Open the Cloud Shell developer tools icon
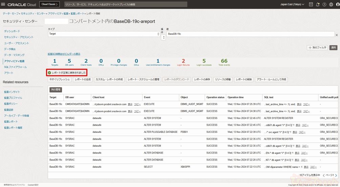The image size is (340, 187). (x=311, y=4)
